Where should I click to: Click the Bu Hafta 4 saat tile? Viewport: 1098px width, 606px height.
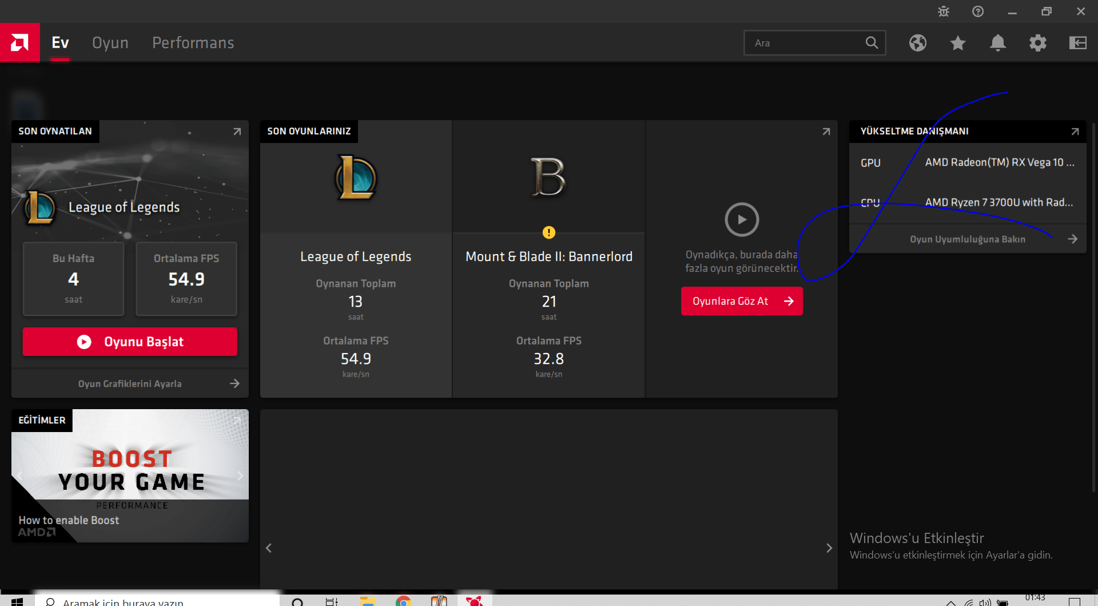(73, 279)
